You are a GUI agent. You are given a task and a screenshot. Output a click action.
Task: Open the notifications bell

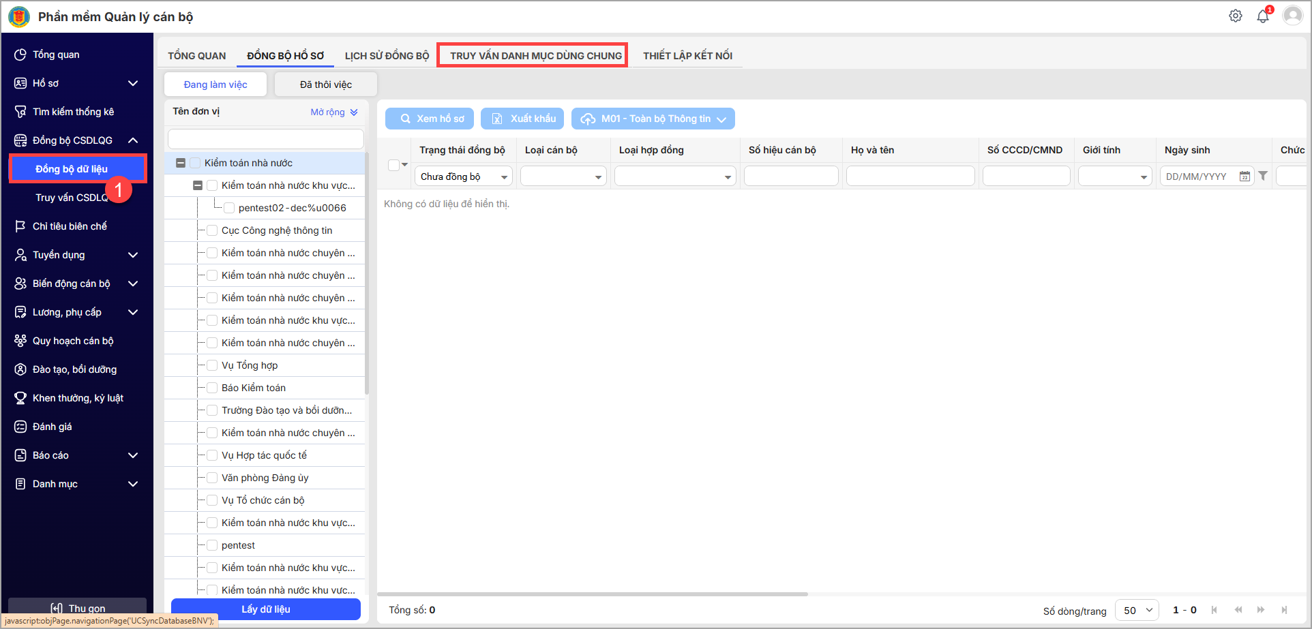coord(1262,16)
